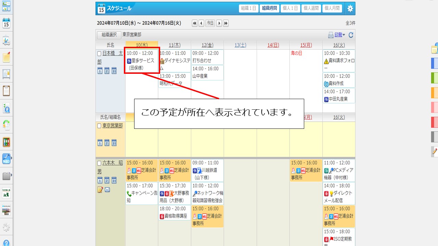Tick the checkbox next to 日本橋 太郎
This screenshot has width=438, height=246.
(x=99, y=54)
